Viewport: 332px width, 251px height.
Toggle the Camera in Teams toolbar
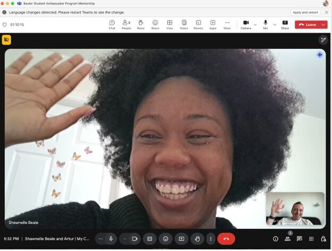(x=245, y=24)
